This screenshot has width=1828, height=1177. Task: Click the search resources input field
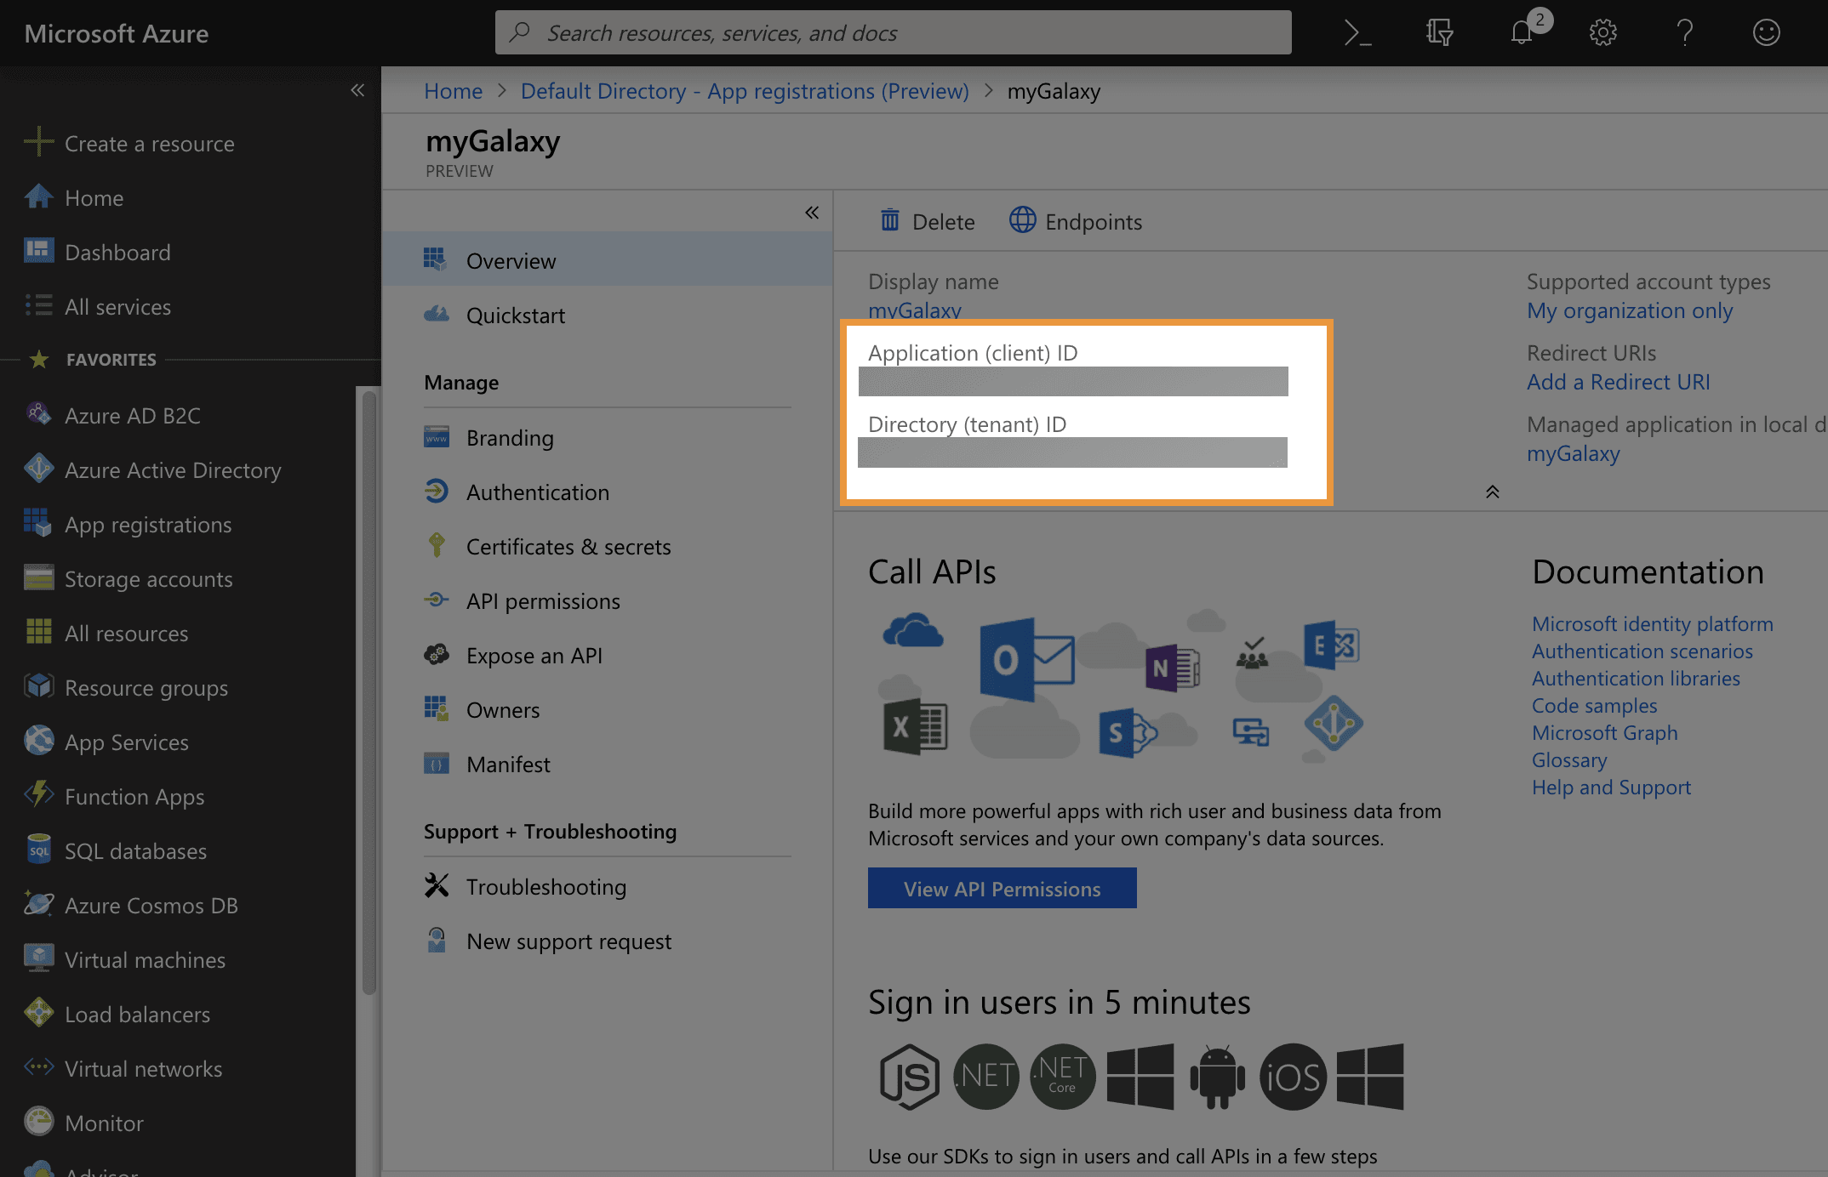point(894,33)
